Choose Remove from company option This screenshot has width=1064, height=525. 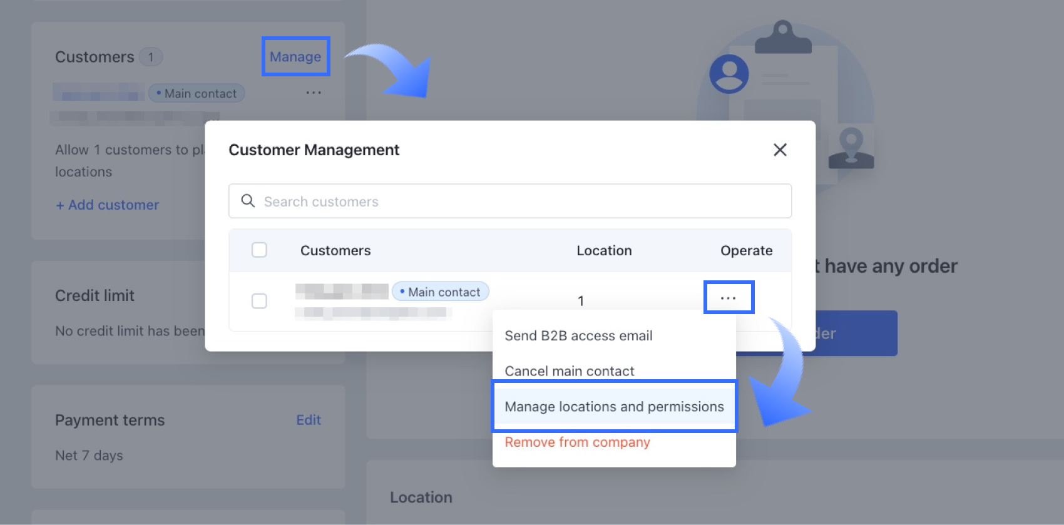coord(578,442)
